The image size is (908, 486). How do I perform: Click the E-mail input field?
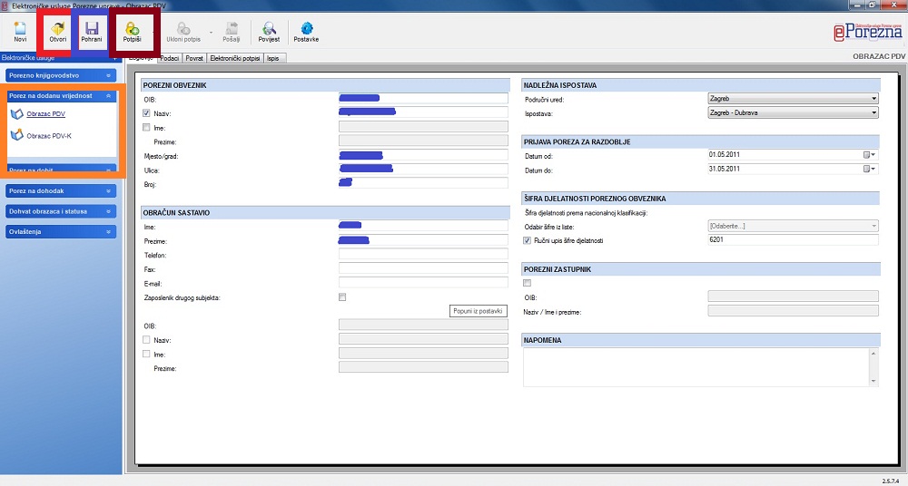coord(422,283)
